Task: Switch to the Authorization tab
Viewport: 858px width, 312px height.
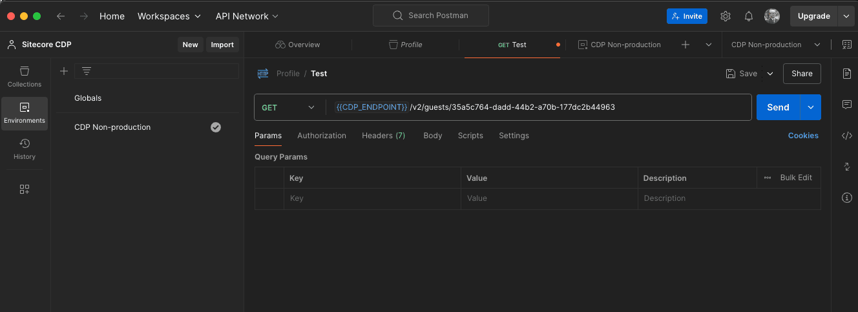Action: click(x=322, y=136)
